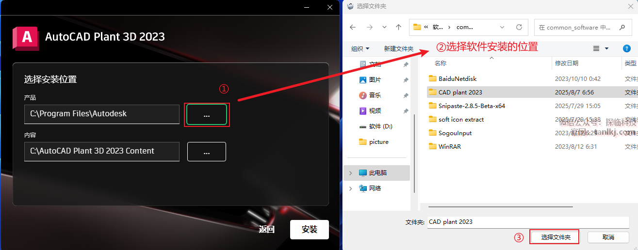Expand the 此电脑 tree node

351,172
